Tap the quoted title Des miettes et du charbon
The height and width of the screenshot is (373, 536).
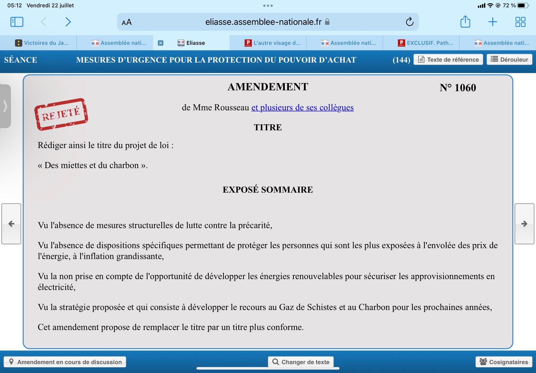93,165
